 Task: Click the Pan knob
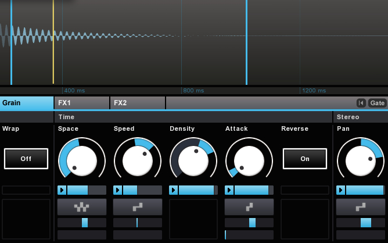tap(361, 160)
